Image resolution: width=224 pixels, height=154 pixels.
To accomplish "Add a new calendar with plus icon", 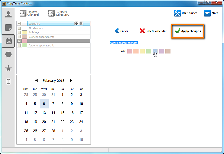I will point(76,23).
